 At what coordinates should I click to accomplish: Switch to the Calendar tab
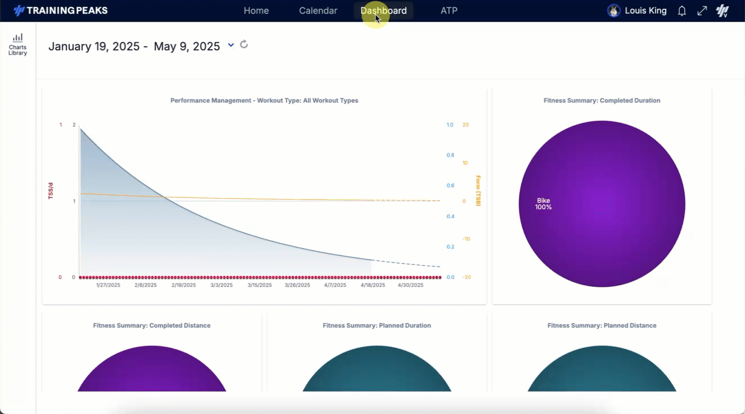[x=318, y=11]
